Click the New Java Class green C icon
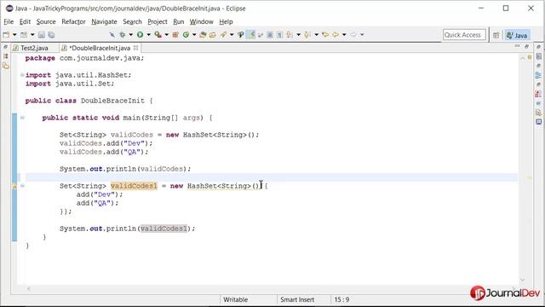The image size is (545, 307). 186,35
